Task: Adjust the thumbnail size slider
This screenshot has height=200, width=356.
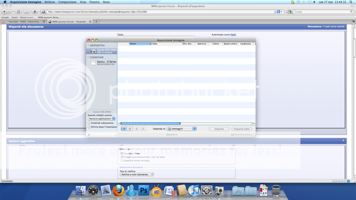Action: (x=232, y=135)
